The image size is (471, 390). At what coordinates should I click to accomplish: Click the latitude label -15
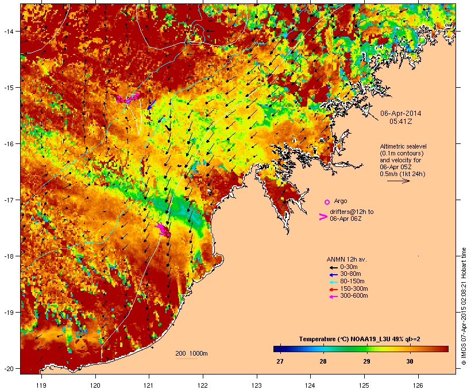(x=9, y=88)
